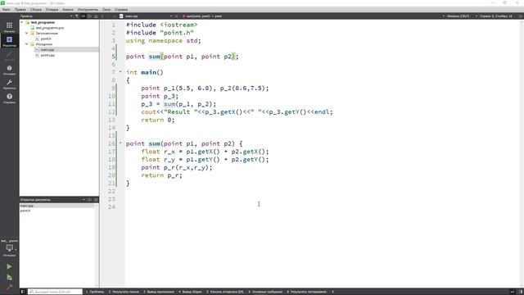Switch to the Editor mode icon

click(9, 40)
